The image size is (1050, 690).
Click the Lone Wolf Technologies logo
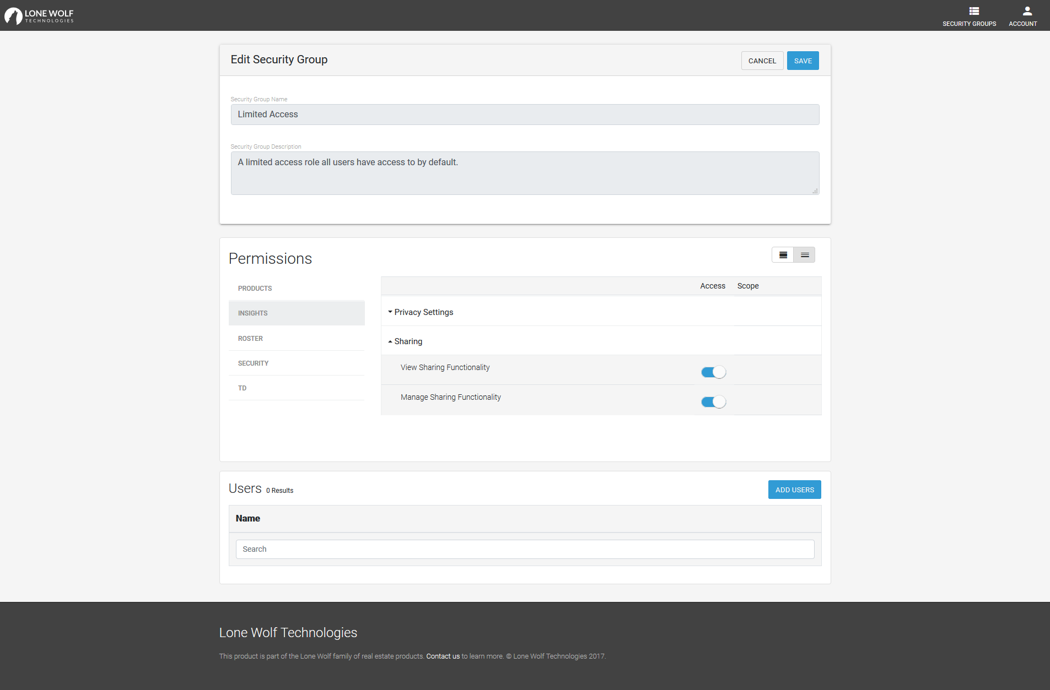[x=39, y=15]
